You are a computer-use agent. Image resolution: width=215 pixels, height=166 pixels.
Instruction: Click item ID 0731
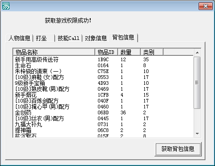tap(103, 124)
